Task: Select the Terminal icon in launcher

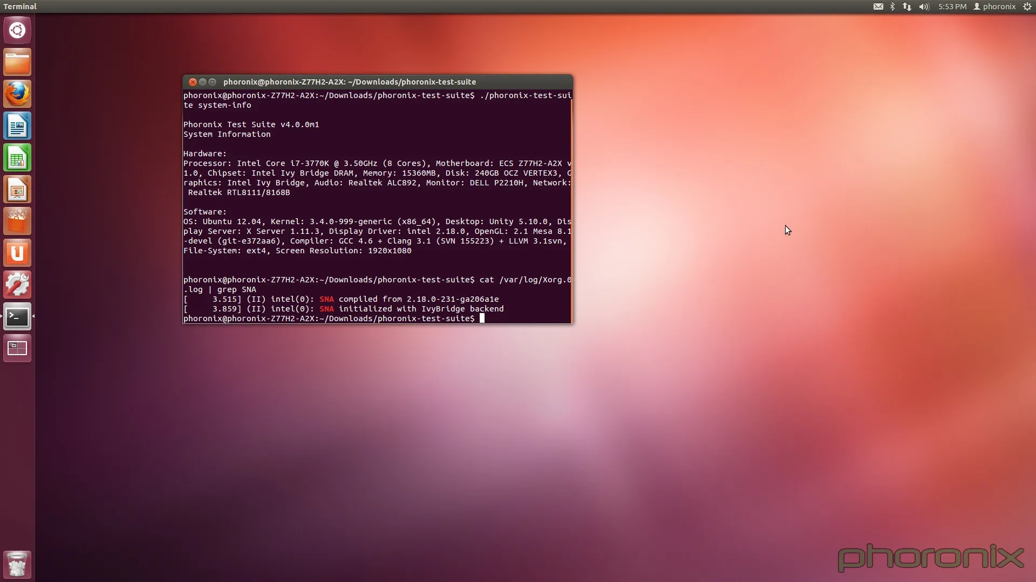Action: pos(17,316)
